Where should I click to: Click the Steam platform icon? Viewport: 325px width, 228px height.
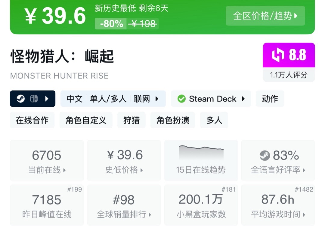click(21, 99)
